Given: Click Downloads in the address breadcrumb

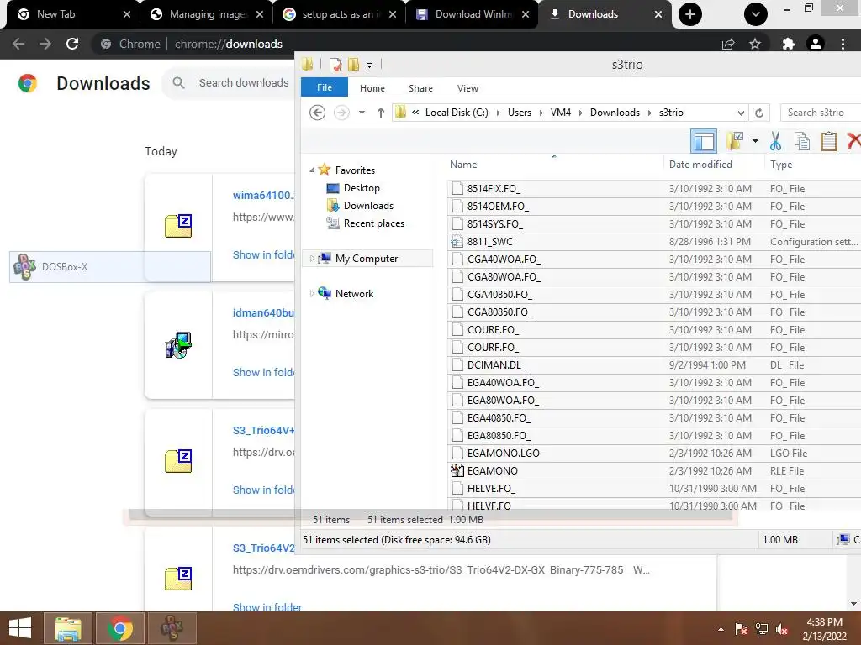Looking at the screenshot, I should tap(615, 113).
